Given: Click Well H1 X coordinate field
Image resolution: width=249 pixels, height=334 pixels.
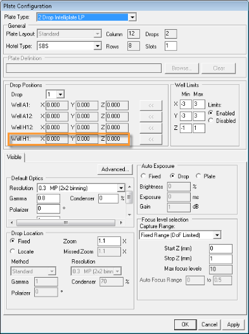Looking at the screenshot, I should 57,139.
